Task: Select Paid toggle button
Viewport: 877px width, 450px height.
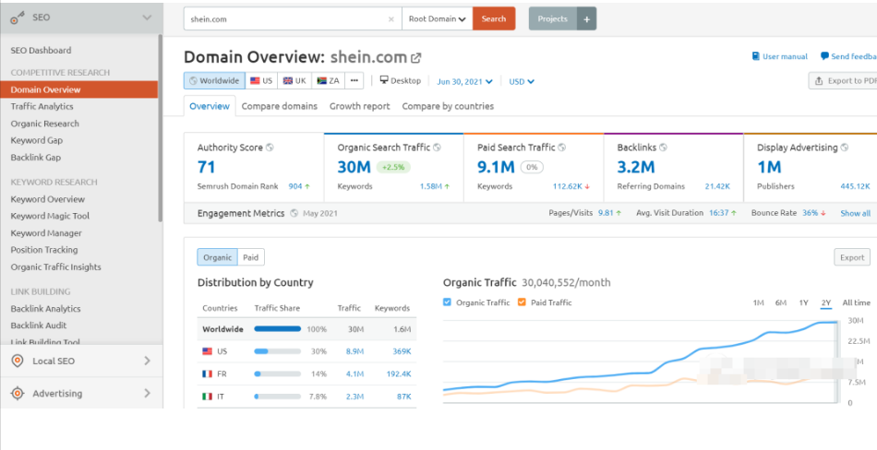Action: (x=250, y=257)
